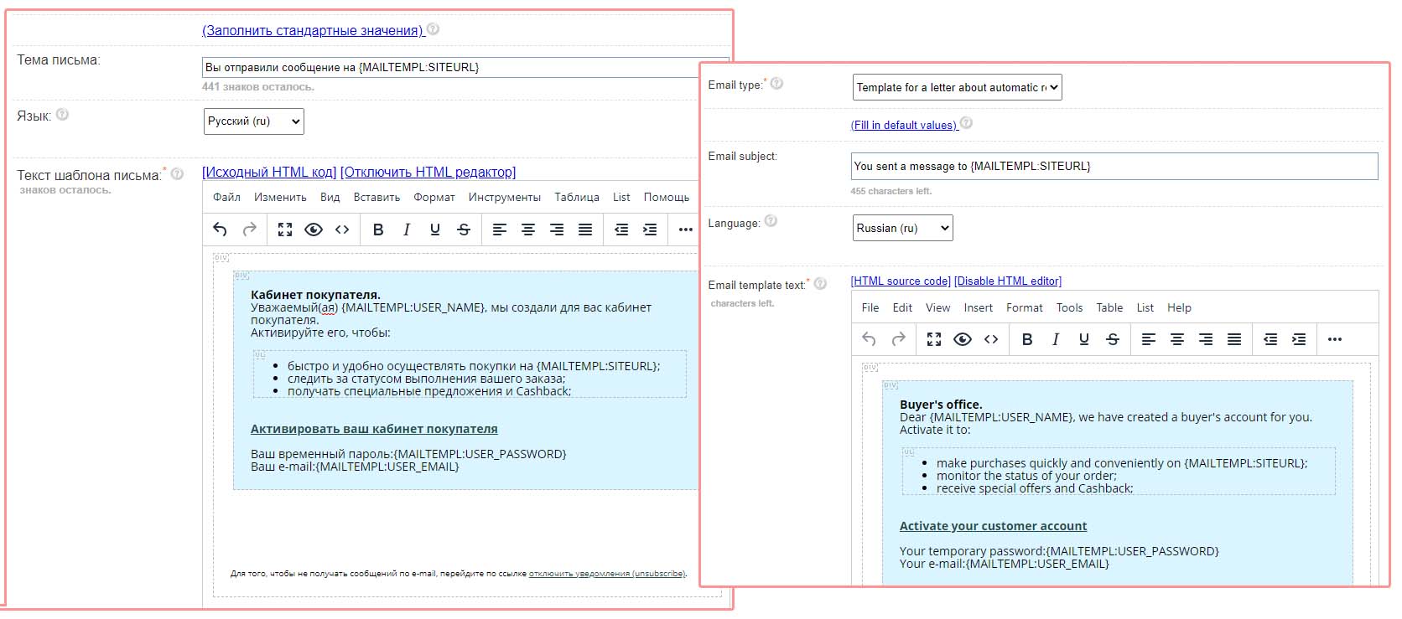This screenshot has width=1402, height=619.
Task: Expand Язык dropdown showing Русский (ru)
Action: point(253,121)
